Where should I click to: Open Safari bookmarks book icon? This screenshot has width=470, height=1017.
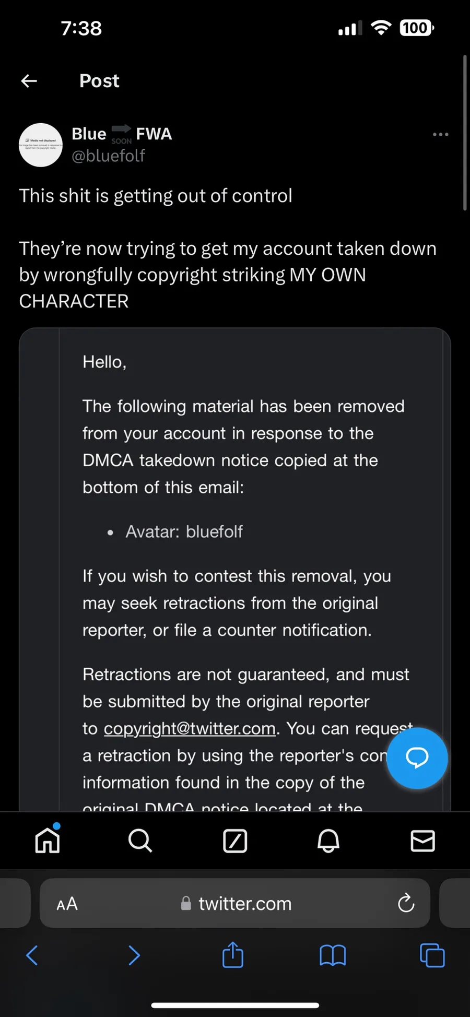[x=333, y=956]
